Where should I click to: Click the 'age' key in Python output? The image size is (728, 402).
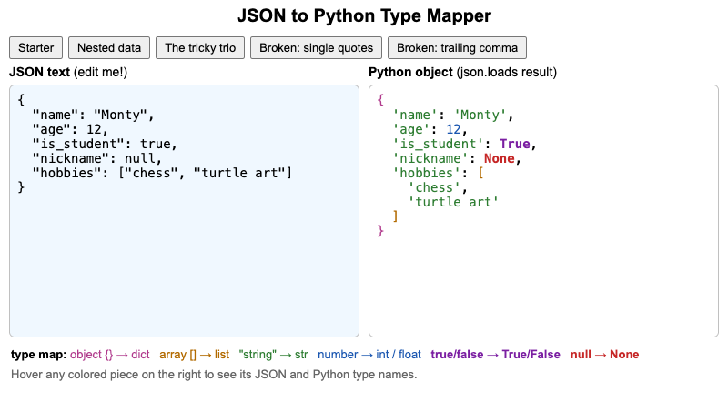411,129
